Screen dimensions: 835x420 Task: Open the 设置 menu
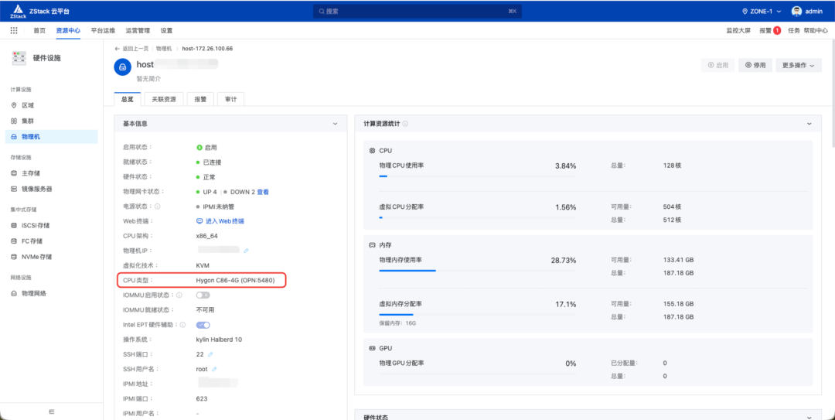[167, 31]
